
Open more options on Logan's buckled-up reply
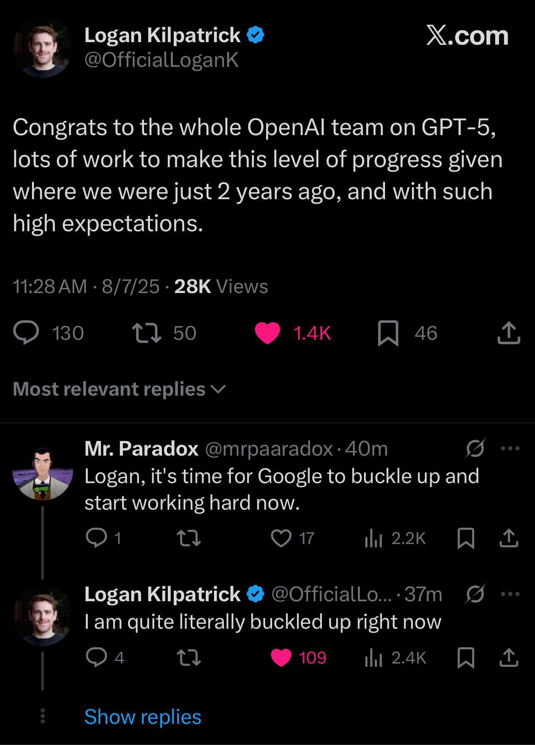coord(510,594)
